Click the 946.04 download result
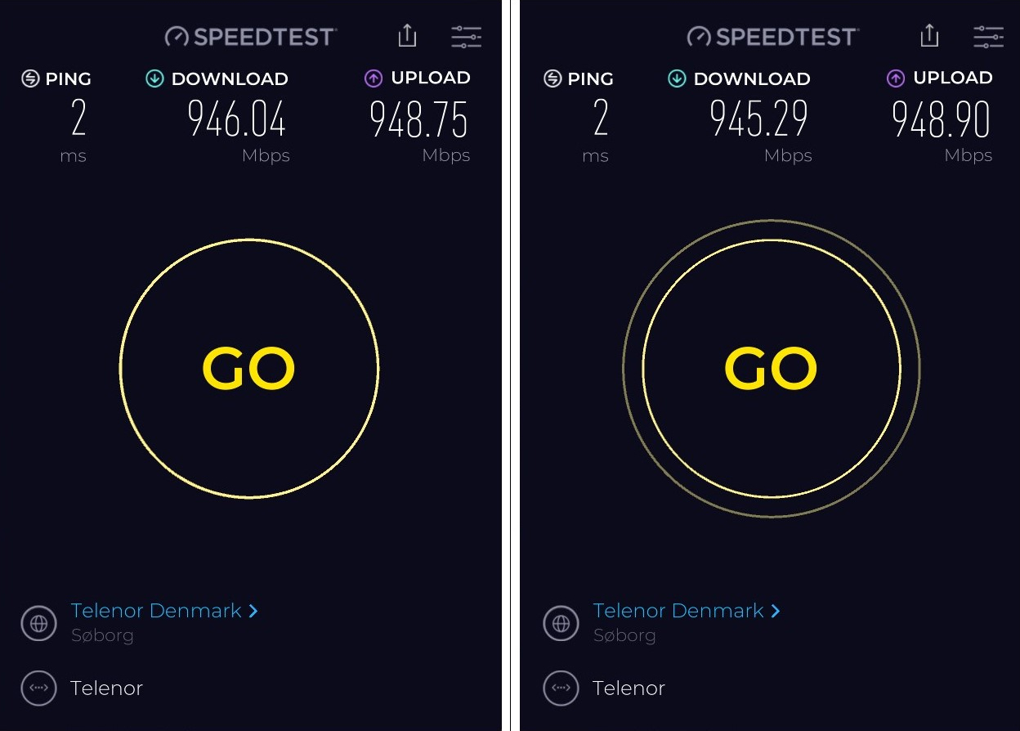 click(x=237, y=119)
